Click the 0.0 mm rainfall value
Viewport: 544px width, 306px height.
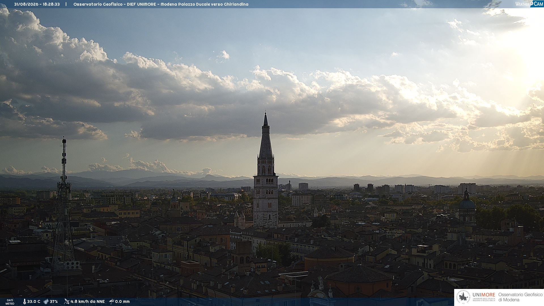coord(122,301)
